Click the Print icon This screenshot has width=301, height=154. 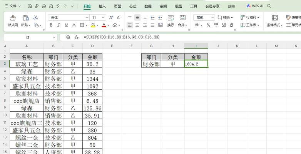click(x=44, y=6)
